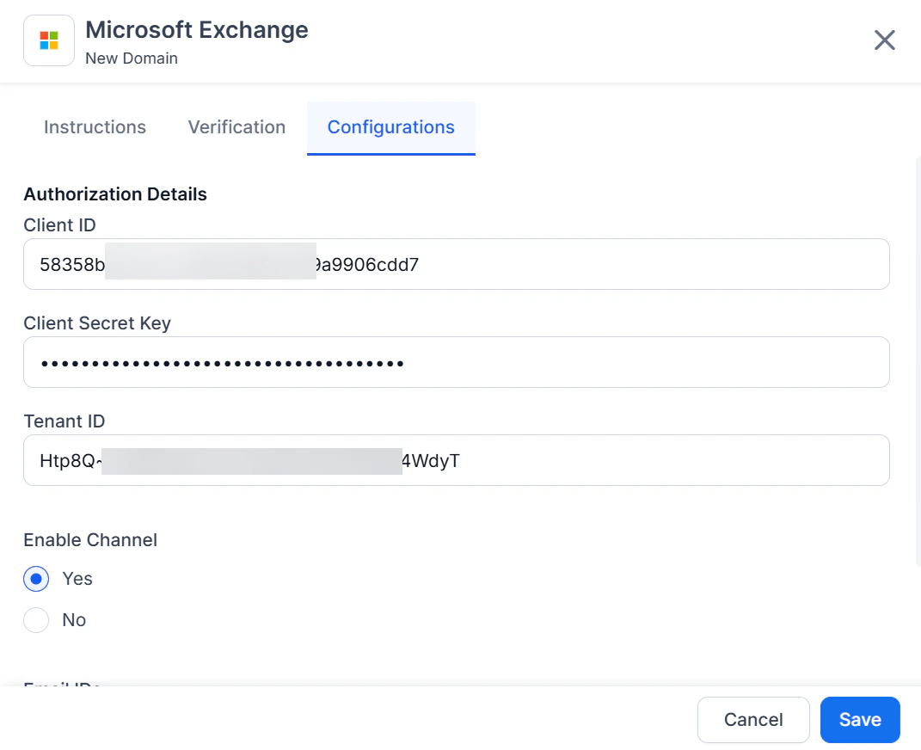Select No to disable the channel
This screenshot has height=750, width=921.
pyautogui.click(x=36, y=620)
